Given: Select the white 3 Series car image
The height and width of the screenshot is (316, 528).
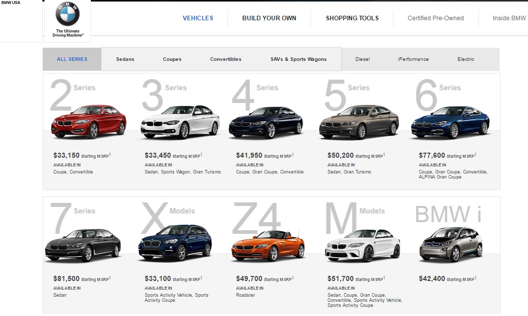Looking at the screenshot, I should point(180,122).
